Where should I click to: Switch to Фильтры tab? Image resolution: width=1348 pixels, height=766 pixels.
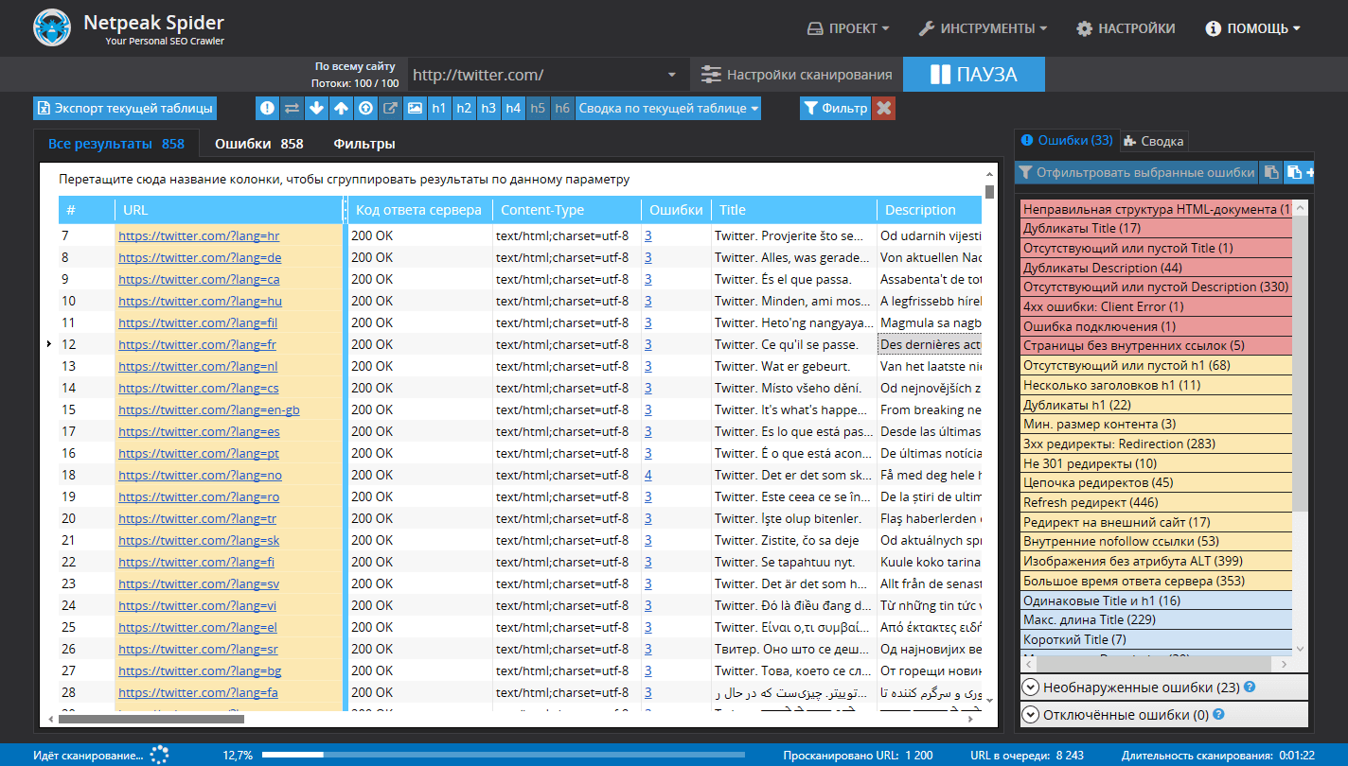coord(364,144)
